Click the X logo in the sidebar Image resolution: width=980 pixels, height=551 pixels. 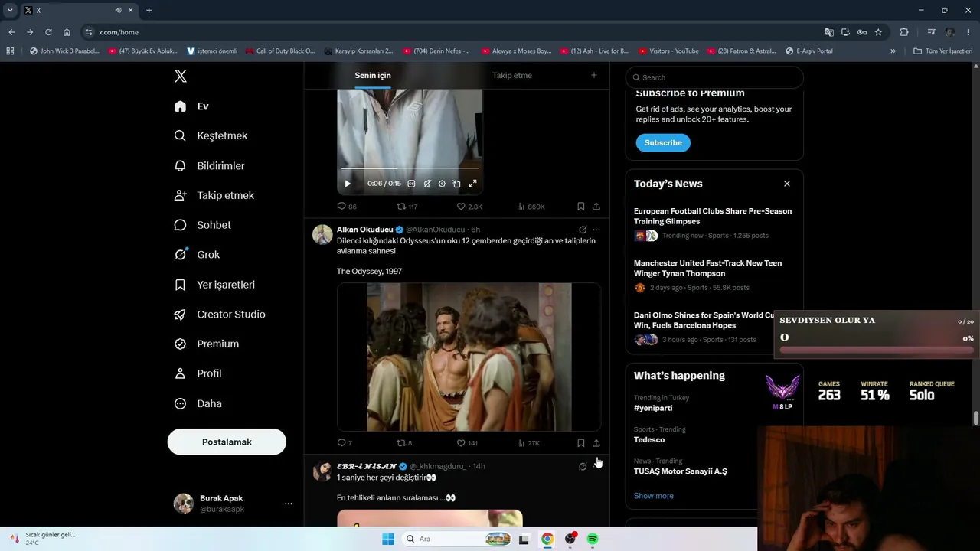click(x=181, y=76)
